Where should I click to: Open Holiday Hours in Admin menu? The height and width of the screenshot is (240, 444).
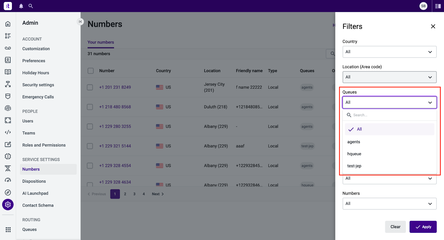tap(36, 73)
